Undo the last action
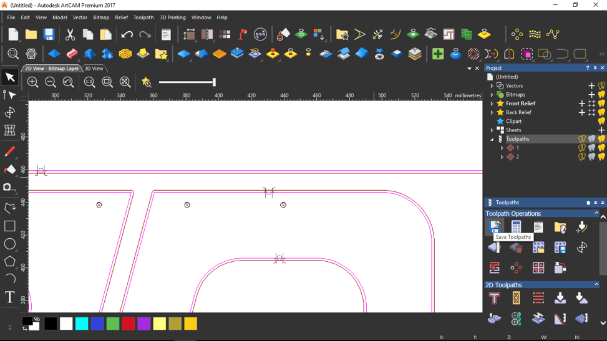The image size is (607, 341). pyautogui.click(x=127, y=34)
